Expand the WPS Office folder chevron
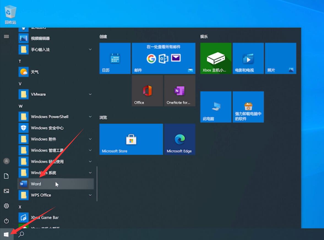Viewport: 324px width, 240px height. pos(90,195)
